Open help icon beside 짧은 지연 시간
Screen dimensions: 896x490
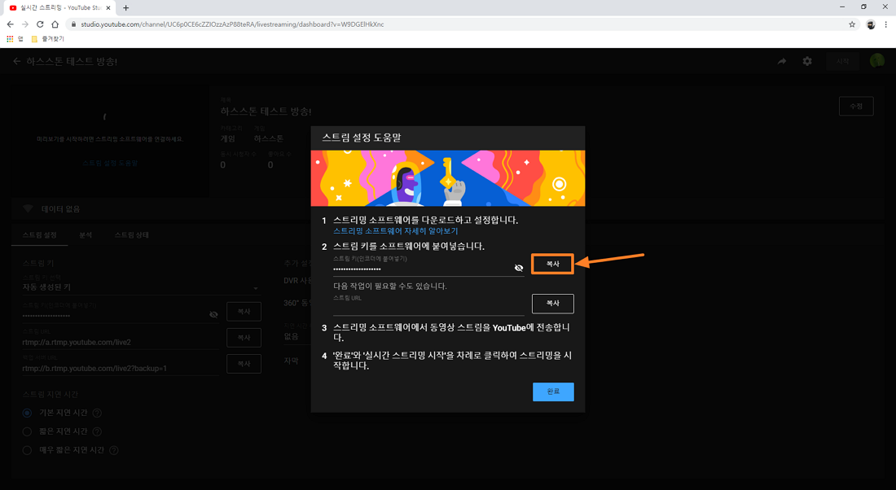tap(97, 431)
